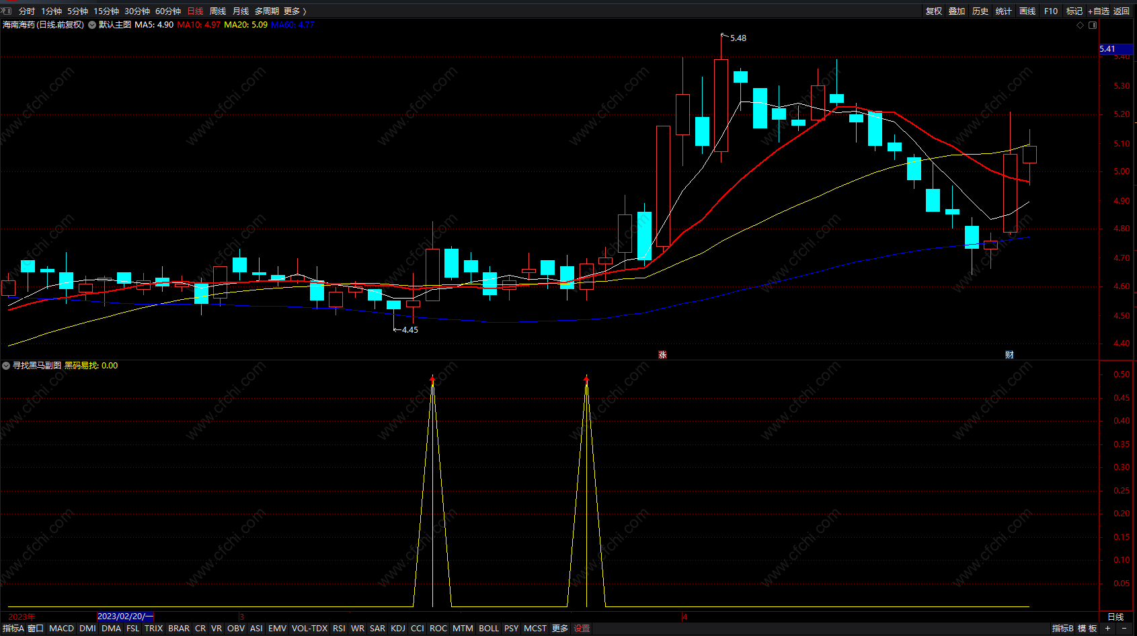This screenshot has width=1137, height=636.
Task: Select the OBV indicator
Action: pyautogui.click(x=235, y=629)
